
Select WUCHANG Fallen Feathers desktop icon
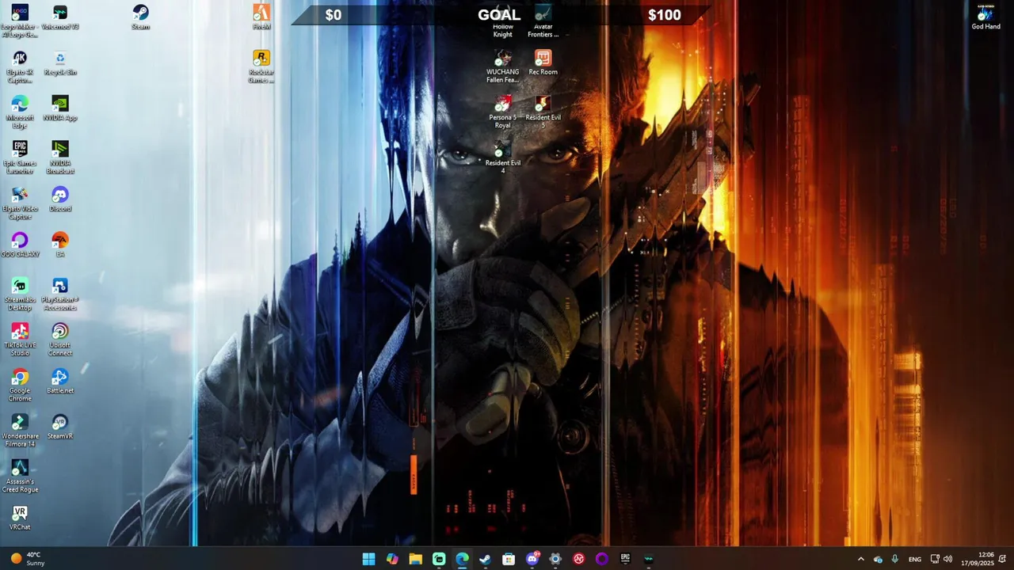tap(503, 66)
